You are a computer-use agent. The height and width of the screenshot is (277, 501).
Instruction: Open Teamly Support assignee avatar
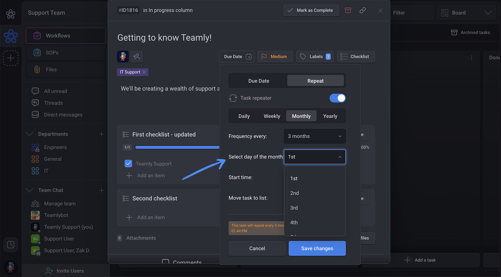[123, 56]
